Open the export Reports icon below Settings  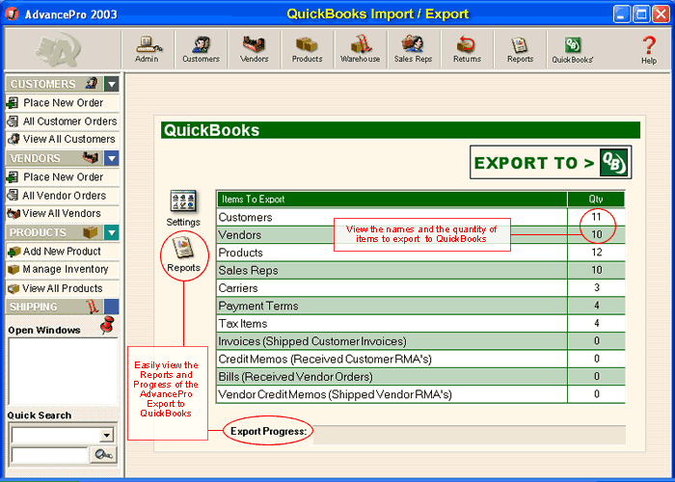point(184,255)
